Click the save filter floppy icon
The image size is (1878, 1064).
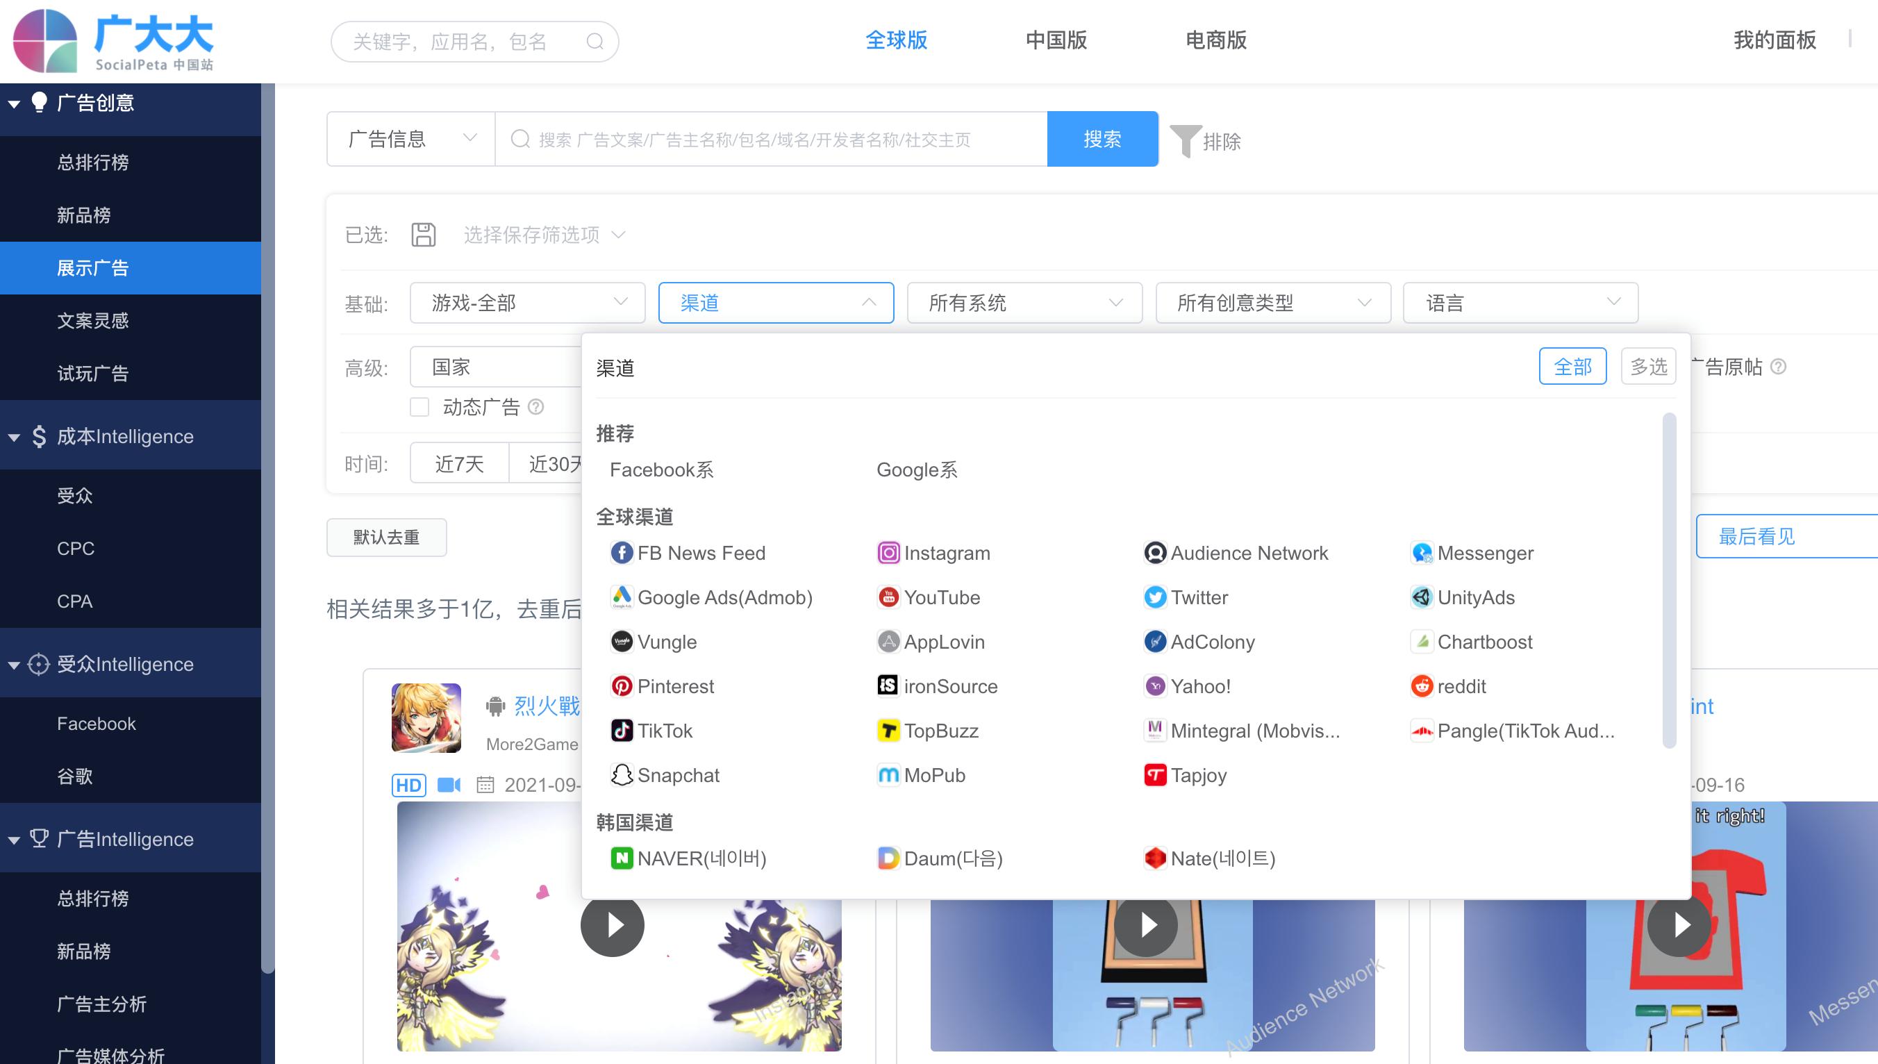[x=423, y=235]
